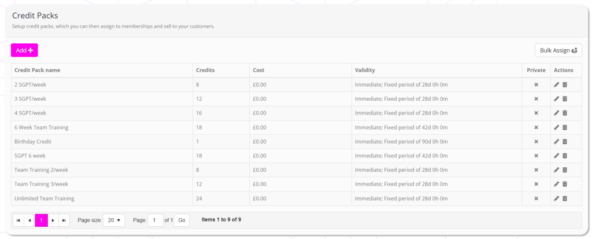
Task: Select page 1 in the pager
Action: click(41, 220)
